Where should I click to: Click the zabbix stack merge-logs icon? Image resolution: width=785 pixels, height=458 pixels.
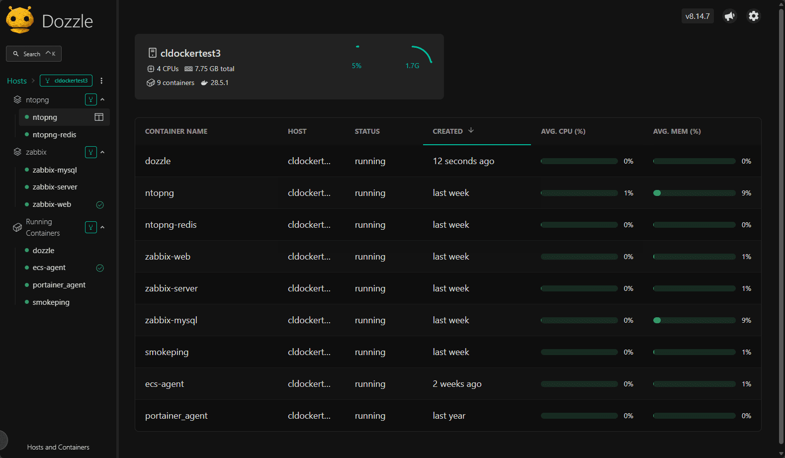point(90,152)
